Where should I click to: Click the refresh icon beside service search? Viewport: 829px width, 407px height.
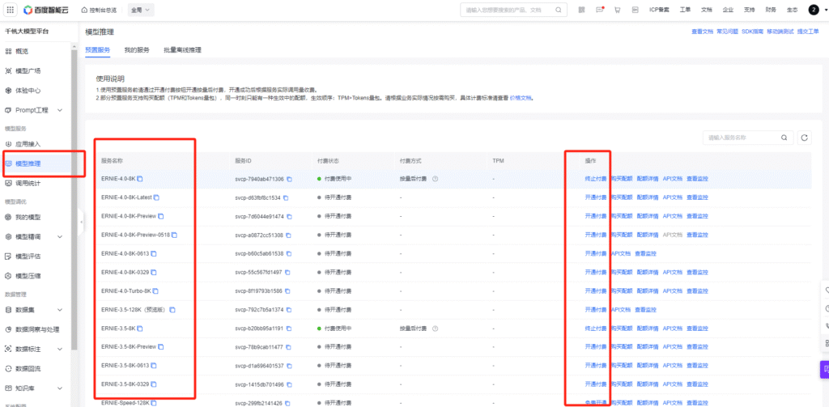click(804, 138)
